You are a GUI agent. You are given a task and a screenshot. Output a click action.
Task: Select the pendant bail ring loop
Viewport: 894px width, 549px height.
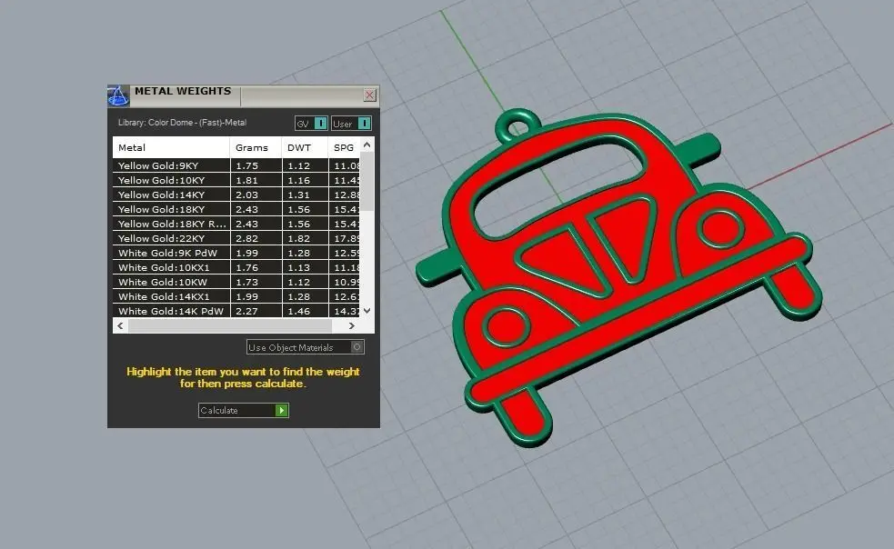point(518,126)
